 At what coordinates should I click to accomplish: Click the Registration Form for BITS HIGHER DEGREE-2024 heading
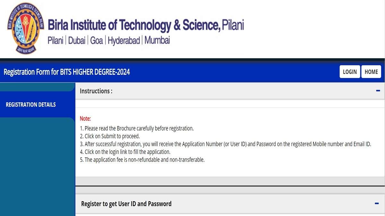67,72
